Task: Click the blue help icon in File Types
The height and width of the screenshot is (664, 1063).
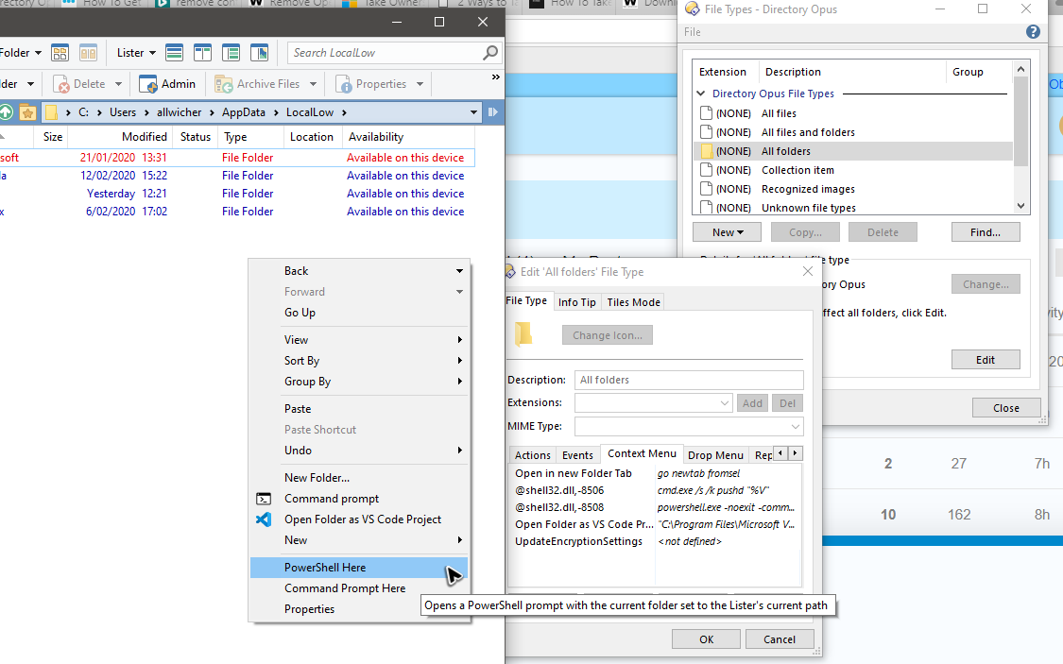Action: coord(1033,32)
